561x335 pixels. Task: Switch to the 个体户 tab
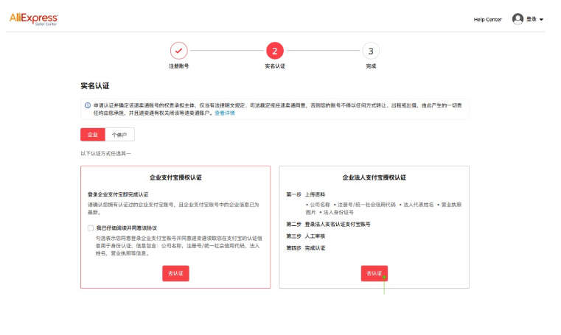tap(119, 135)
